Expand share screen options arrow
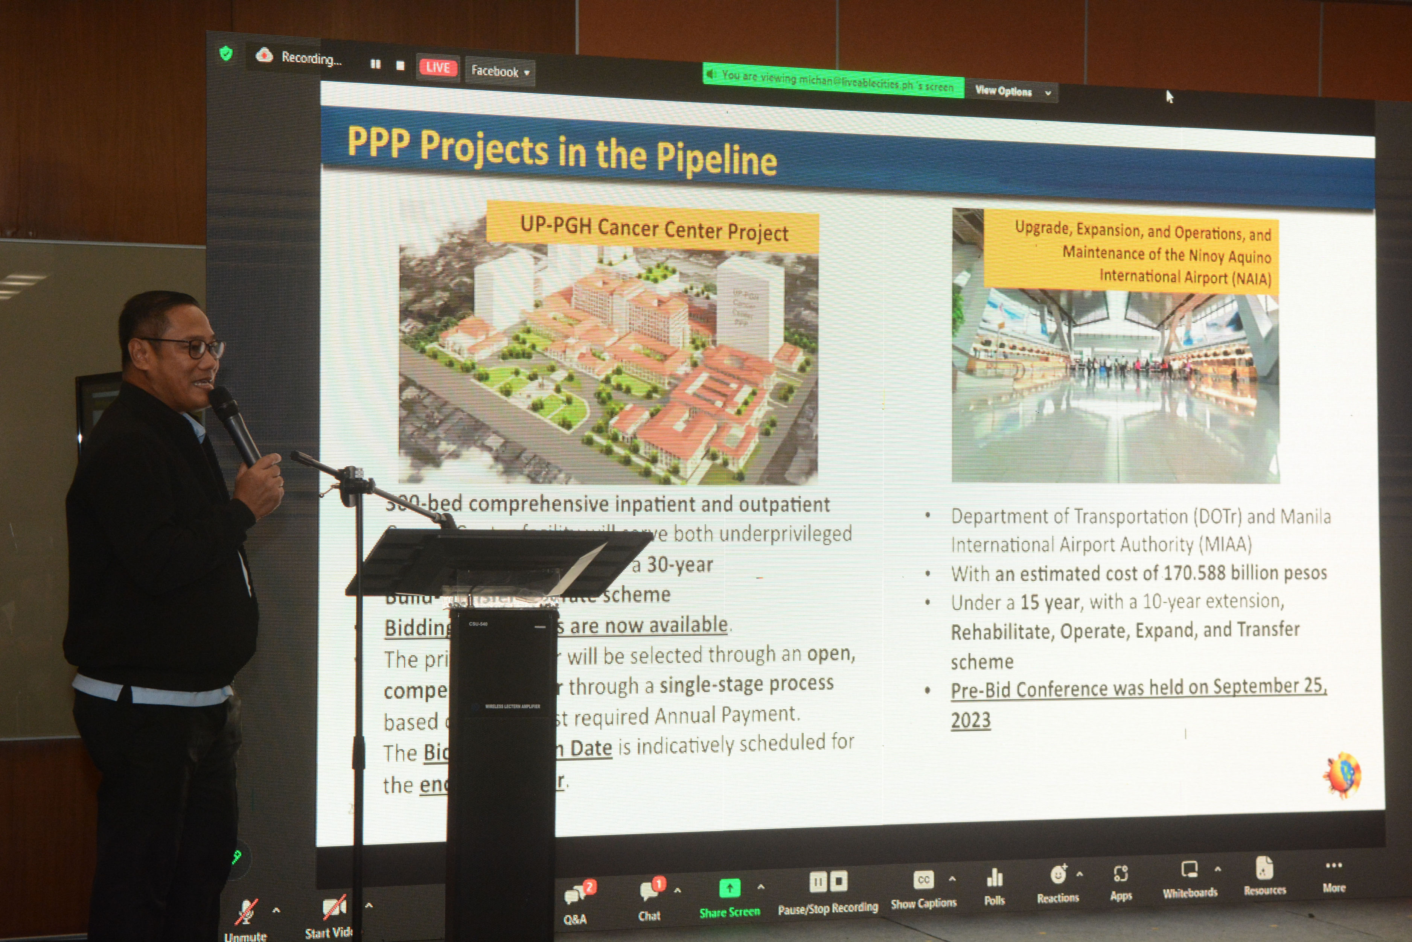 (761, 887)
